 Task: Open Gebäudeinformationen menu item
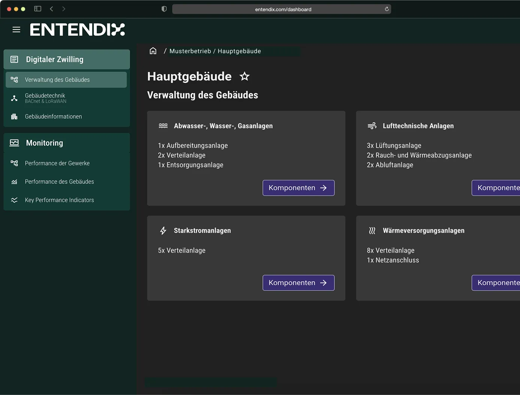66,116
